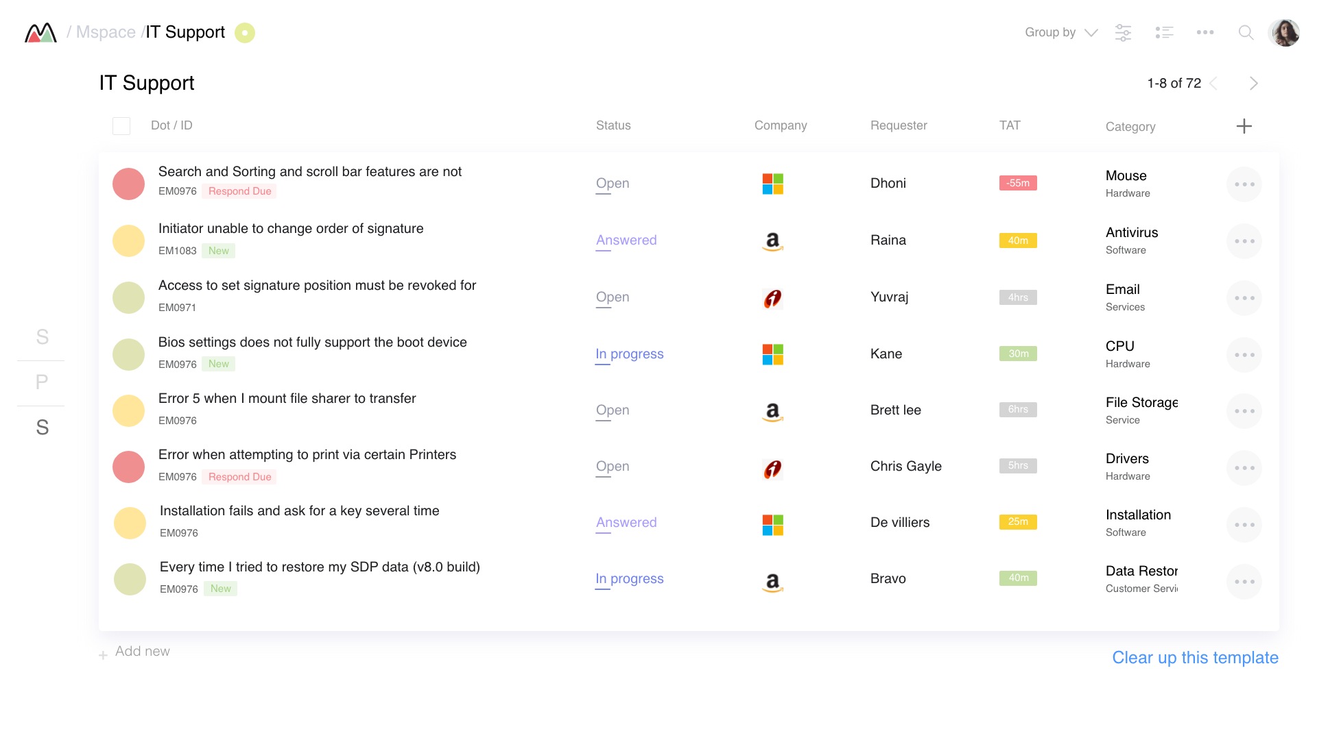The image size is (1317, 740).
Task: Open ticket Error 5 when I mount file sharer
Action: coord(287,399)
